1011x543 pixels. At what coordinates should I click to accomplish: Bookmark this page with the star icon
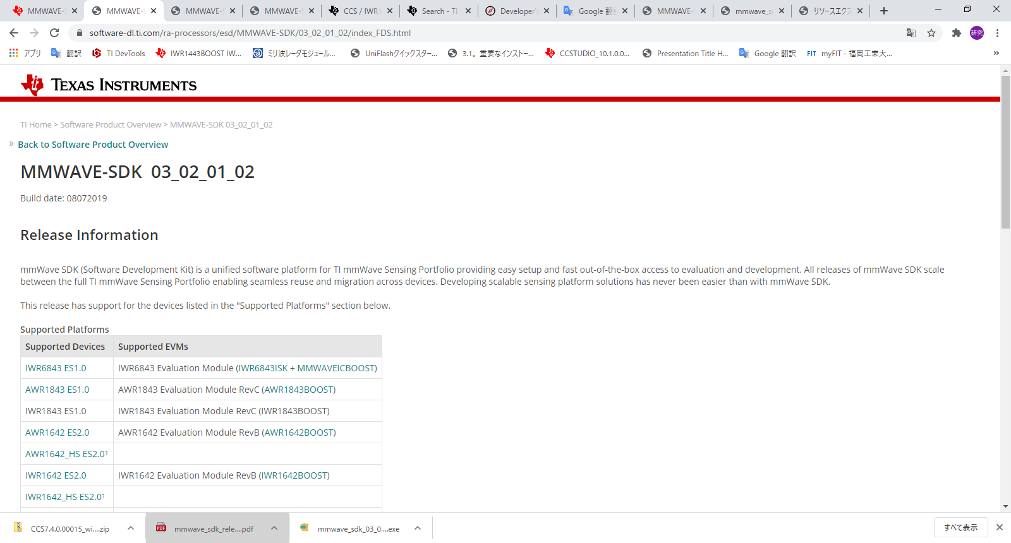click(931, 33)
